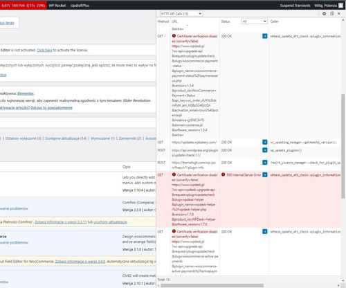The height and width of the screenshot is (288, 346).
Task: Click 200 OK status in wpbakery row
Action: point(226,143)
